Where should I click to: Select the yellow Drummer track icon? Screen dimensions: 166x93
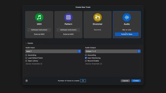[98, 17]
